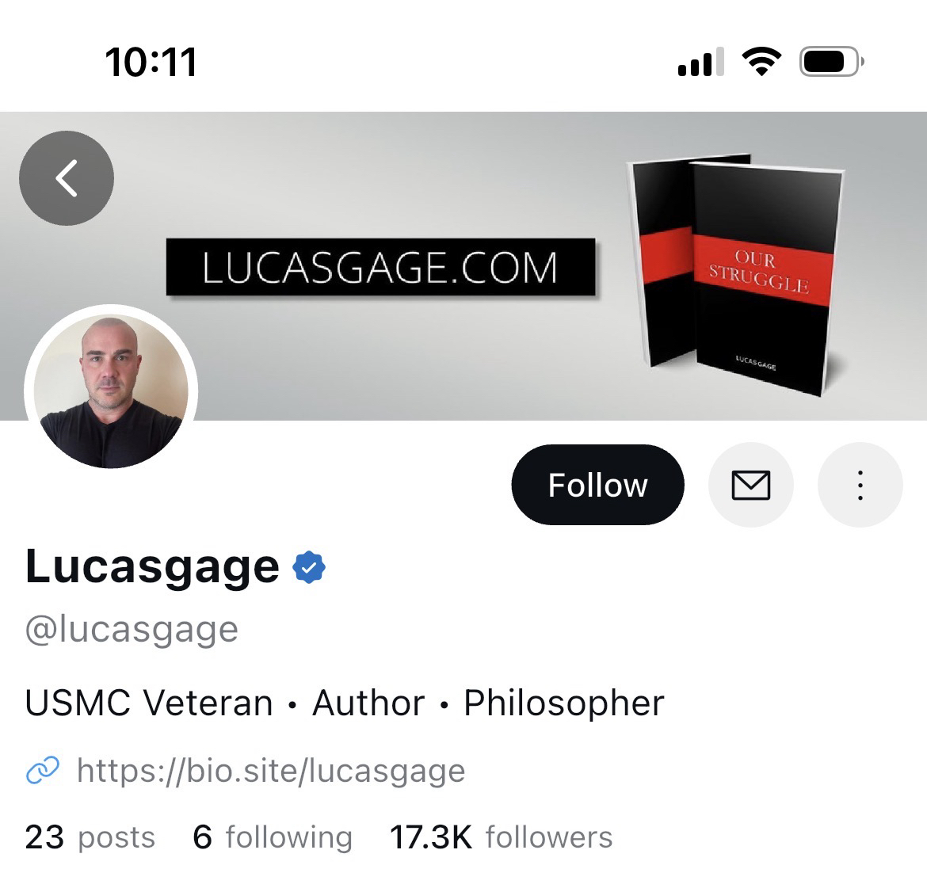View the 6 following list

(273, 837)
